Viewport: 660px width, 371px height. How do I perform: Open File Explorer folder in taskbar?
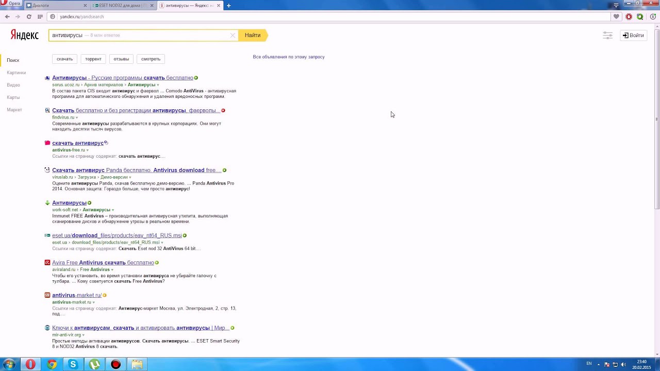[x=137, y=364]
